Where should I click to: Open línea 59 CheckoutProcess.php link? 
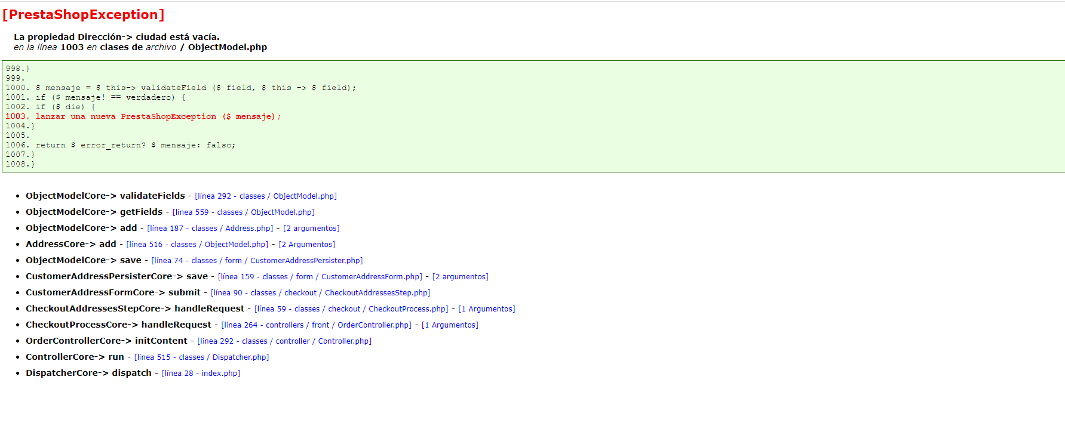click(x=351, y=309)
